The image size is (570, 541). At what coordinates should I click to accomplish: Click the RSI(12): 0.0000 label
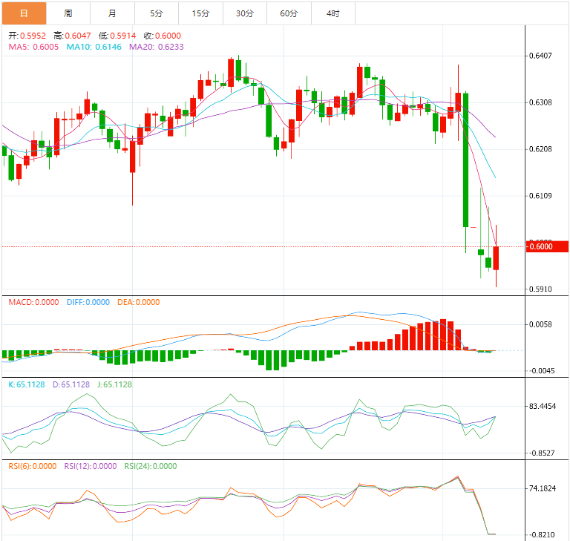(x=91, y=467)
